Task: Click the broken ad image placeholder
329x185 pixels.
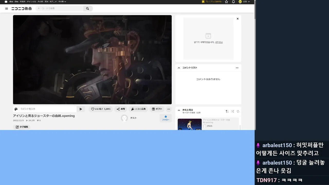Action: tap(208, 36)
